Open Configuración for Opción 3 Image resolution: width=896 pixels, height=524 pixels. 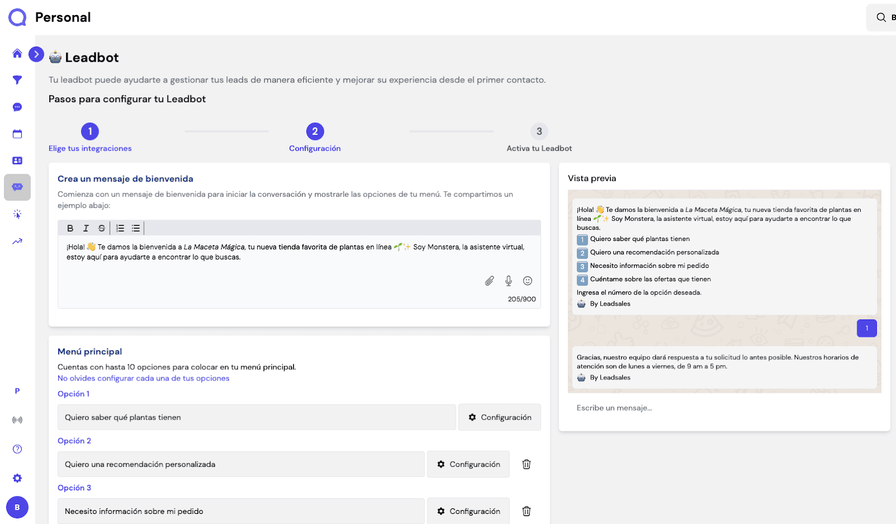468,511
